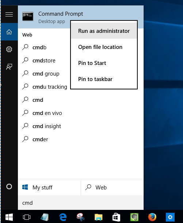The width and height of the screenshot is (183, 223).
Task: Select Pin to taskbar
Action: pos(104,79)
